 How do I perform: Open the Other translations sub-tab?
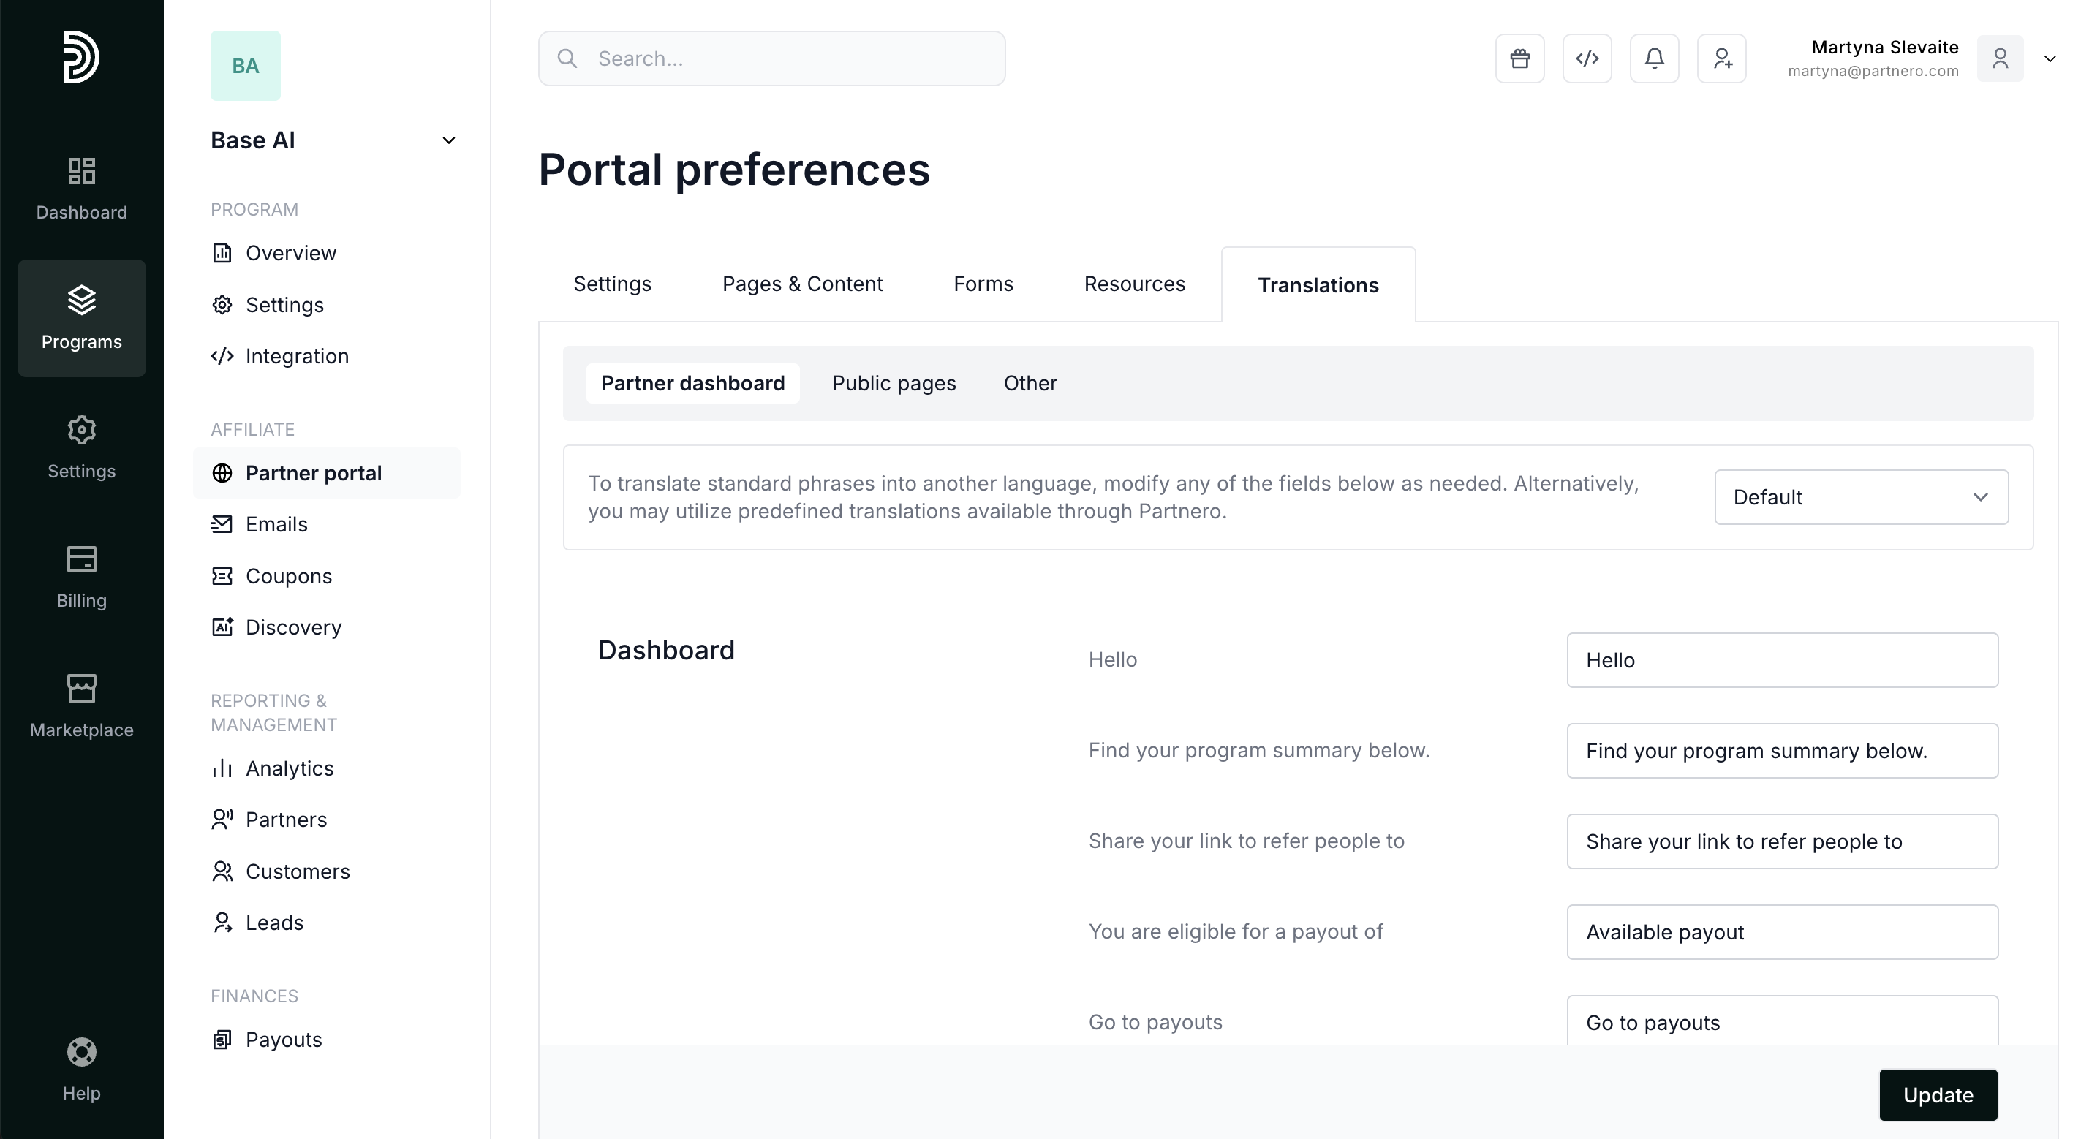(1030, 383)
